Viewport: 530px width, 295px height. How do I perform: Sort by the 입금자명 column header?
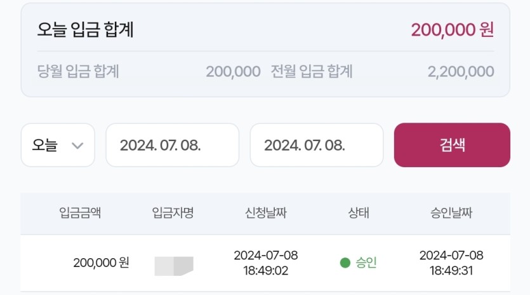[173, 213]
